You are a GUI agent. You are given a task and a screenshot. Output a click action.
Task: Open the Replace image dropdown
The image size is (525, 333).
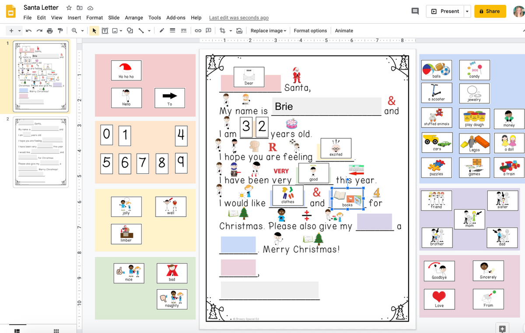tap(268, 31)
